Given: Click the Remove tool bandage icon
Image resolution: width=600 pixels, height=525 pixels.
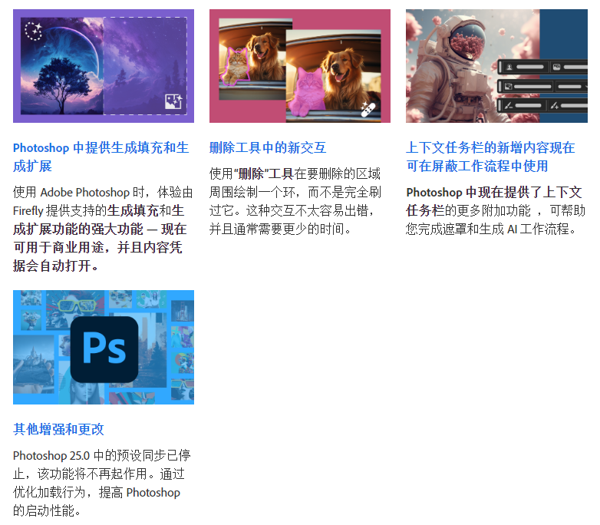Looking at the screenshot, I should [x=368, y=109].
